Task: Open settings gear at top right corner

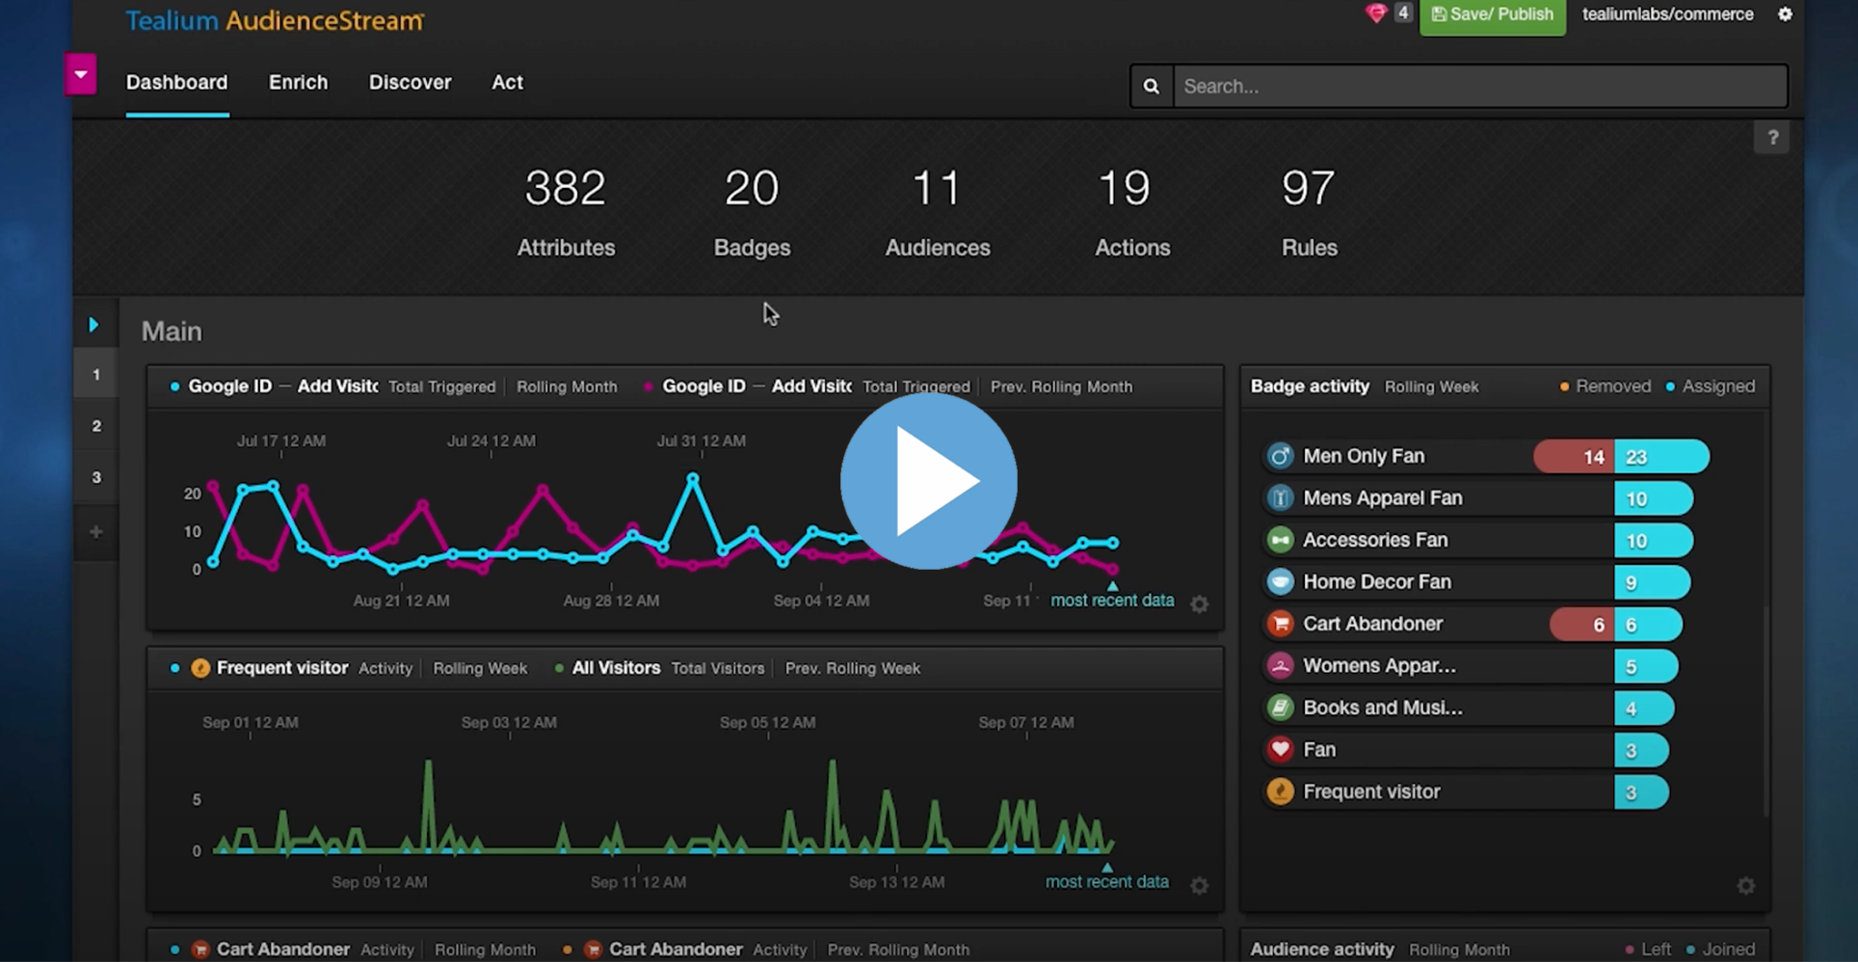Action: 1785,14
